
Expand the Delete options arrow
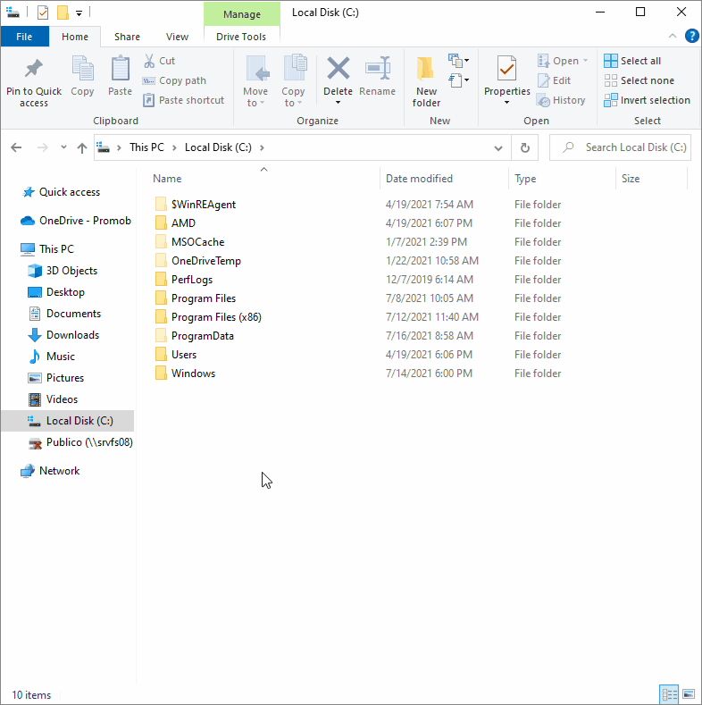click(x=338, y=103)
